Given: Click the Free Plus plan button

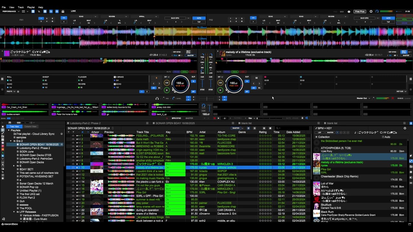Looking at the screenshot, I should pyautogui.click(x=359, y=12).
